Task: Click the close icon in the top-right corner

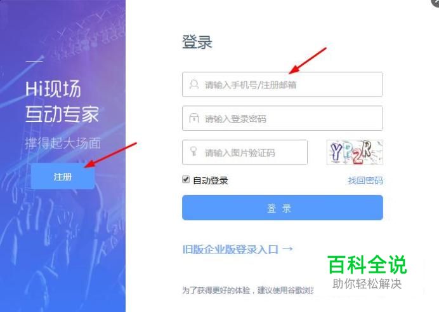Action: pyautogui.click(x=435, y=2)
